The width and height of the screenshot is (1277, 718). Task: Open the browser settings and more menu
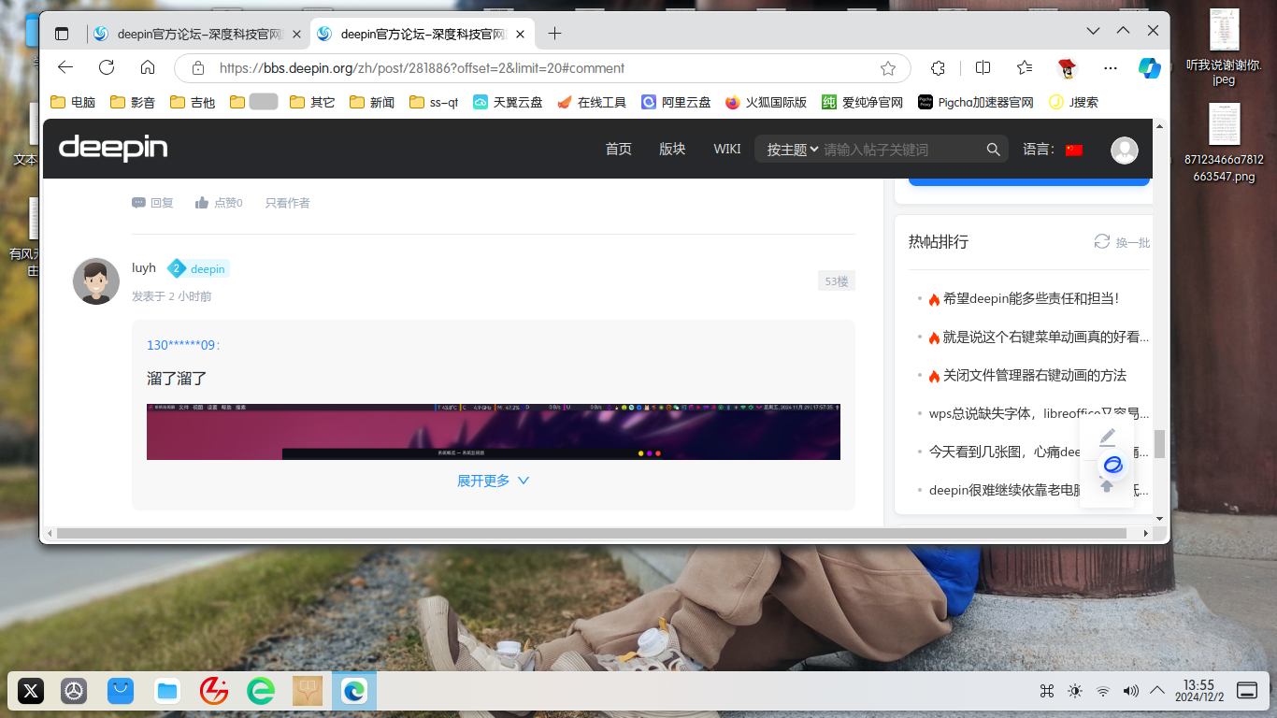(x=1111, y=67)
